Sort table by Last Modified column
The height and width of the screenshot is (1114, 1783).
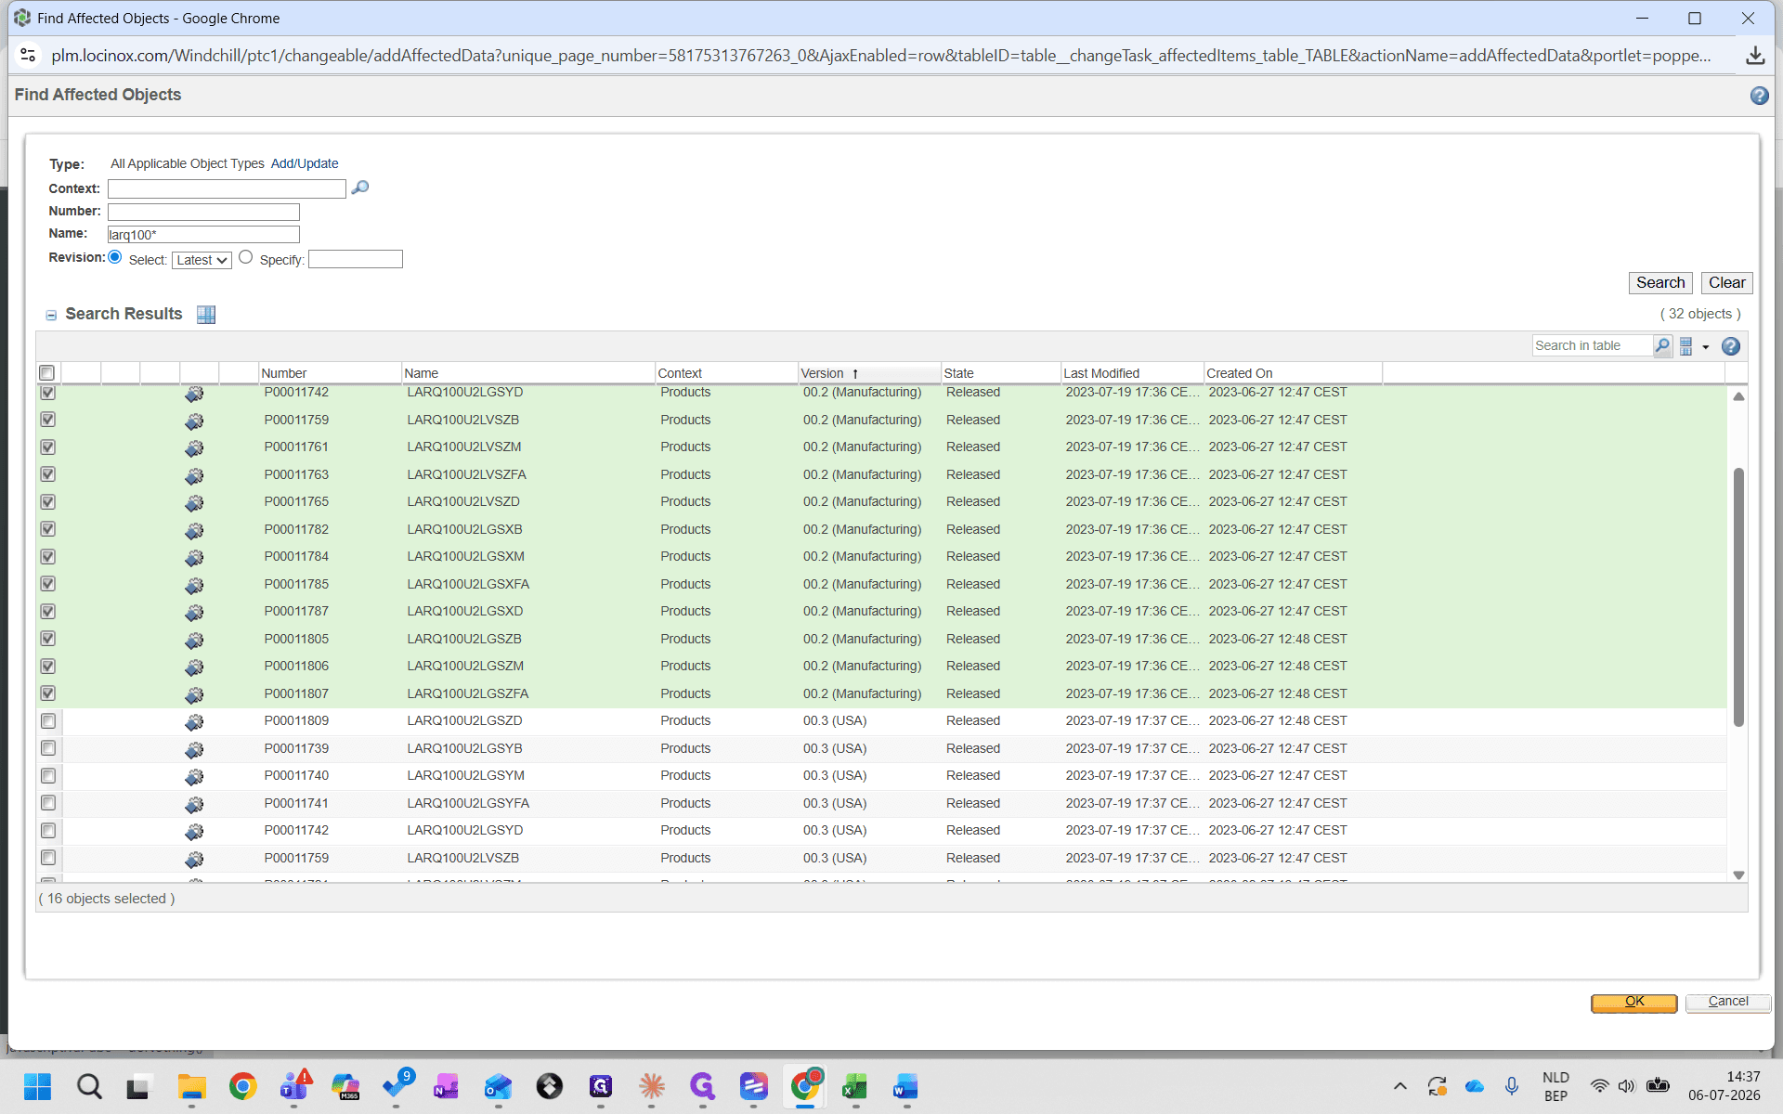[1131, 373]
